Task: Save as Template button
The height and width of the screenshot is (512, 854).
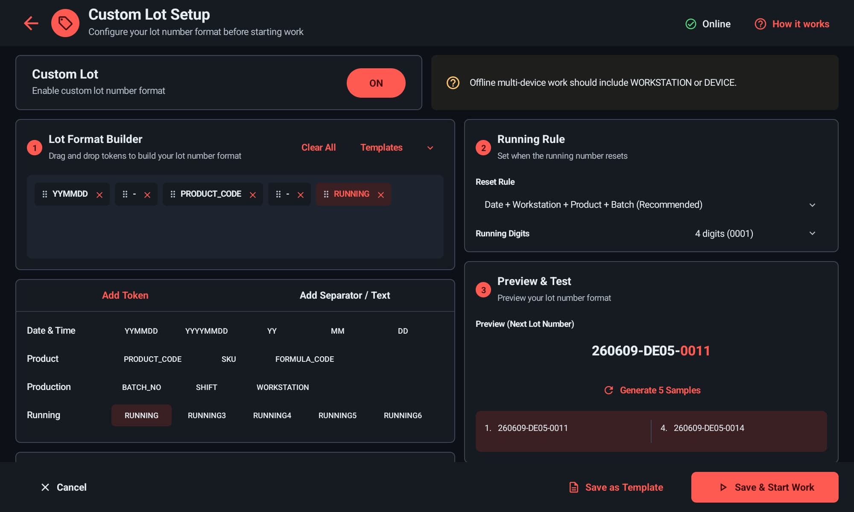Action: (616, 487)
